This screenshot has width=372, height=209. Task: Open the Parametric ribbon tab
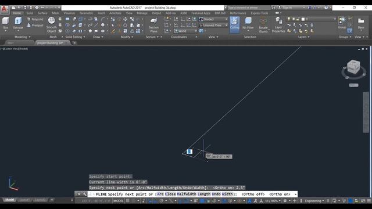click(87, 13)
